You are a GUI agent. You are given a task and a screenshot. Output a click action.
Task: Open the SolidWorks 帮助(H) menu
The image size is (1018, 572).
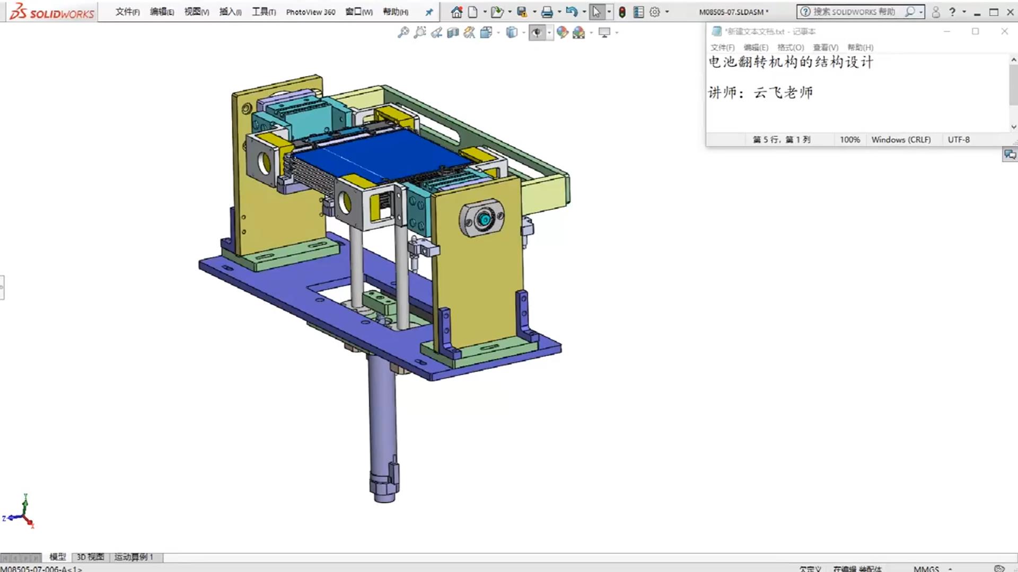[x=396, y=12]
